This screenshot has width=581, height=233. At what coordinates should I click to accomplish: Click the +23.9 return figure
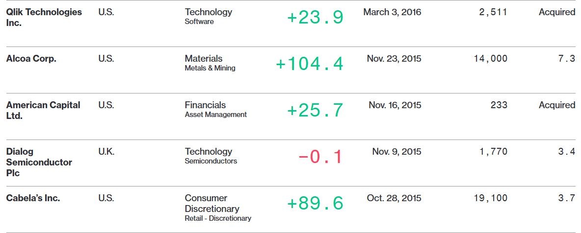pos(316,18)
